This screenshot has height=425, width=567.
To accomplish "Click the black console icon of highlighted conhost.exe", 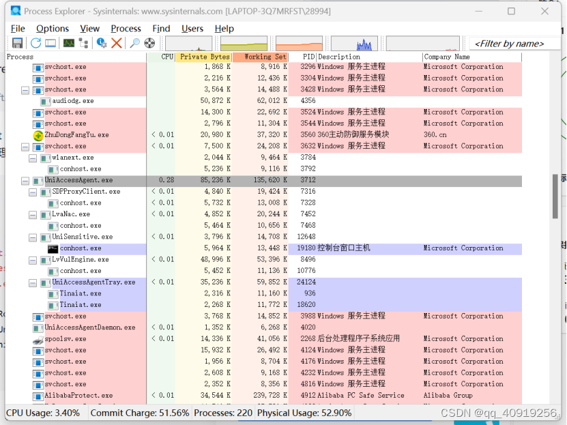I will click(x=53, y=248).
